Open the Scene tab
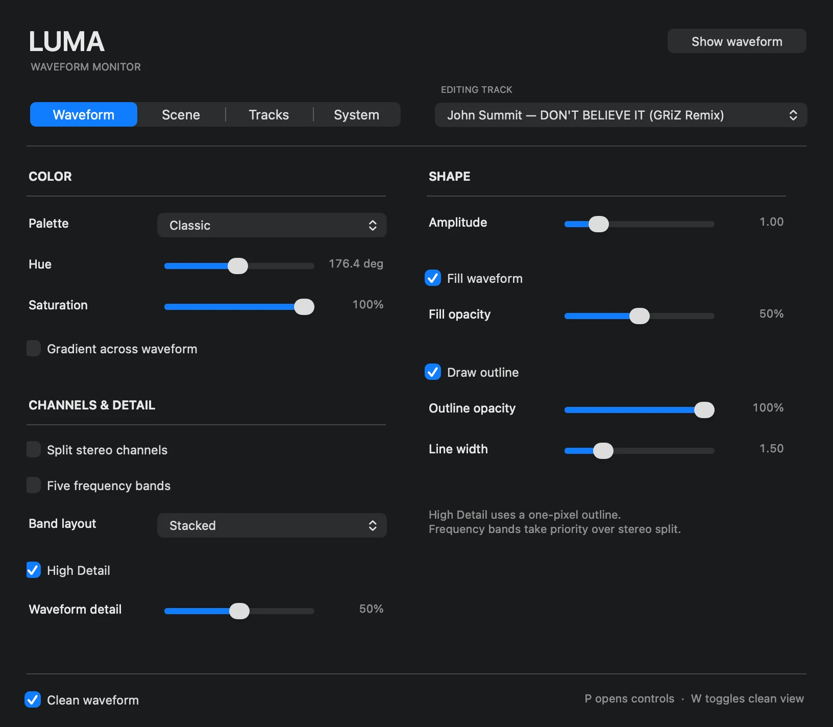The height and width of the screenshot is (727, 833). click(x=181, y=114)
